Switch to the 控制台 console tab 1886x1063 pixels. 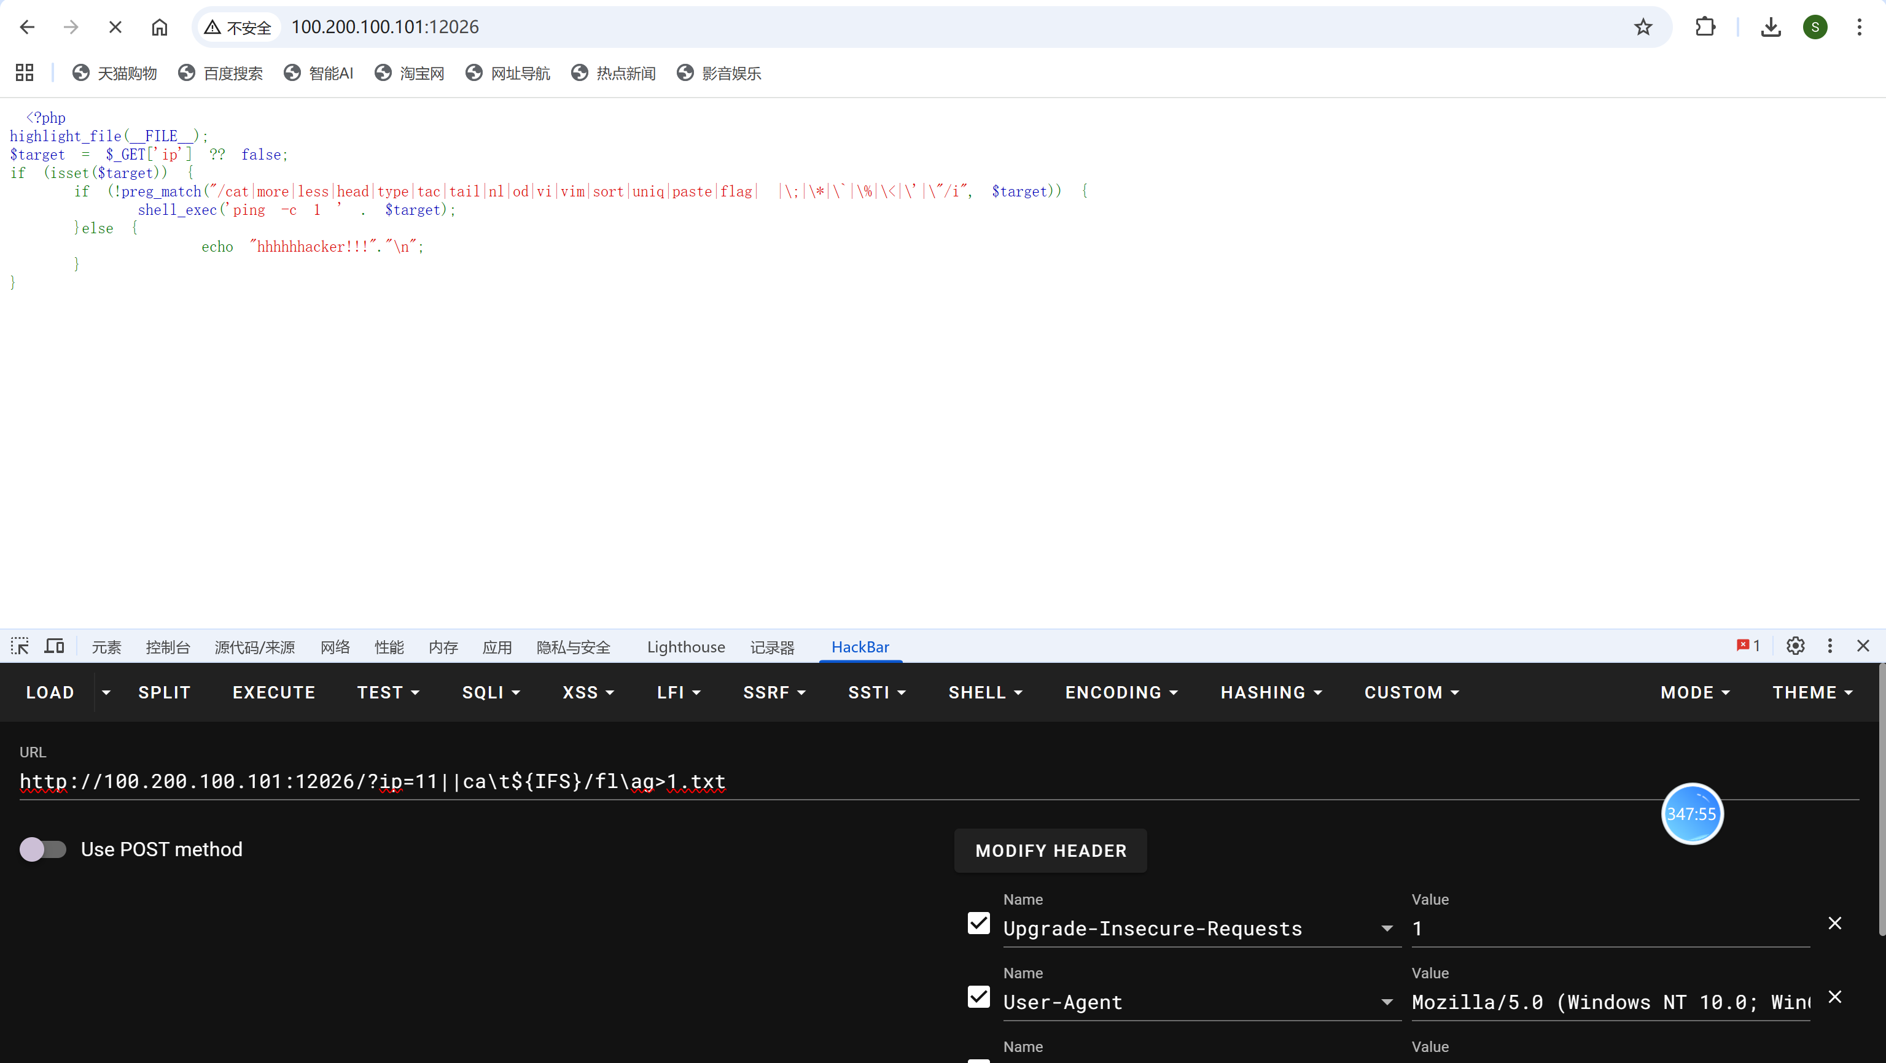(168, 647)
